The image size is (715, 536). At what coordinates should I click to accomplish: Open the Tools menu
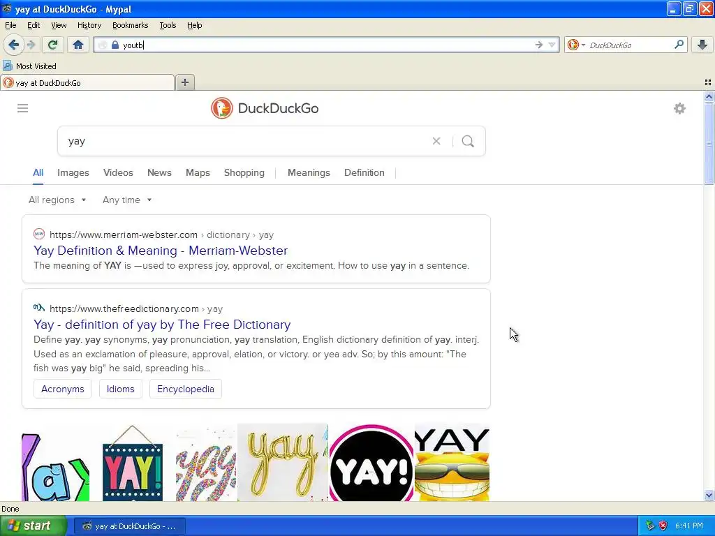click(x=168, y=26)
